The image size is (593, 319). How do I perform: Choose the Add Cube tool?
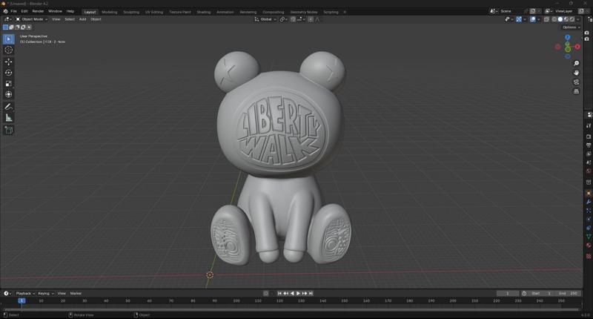(8, 131)
